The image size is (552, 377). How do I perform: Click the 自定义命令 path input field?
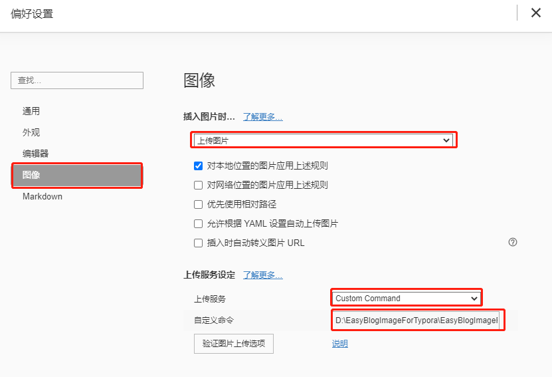pos(416,320)
